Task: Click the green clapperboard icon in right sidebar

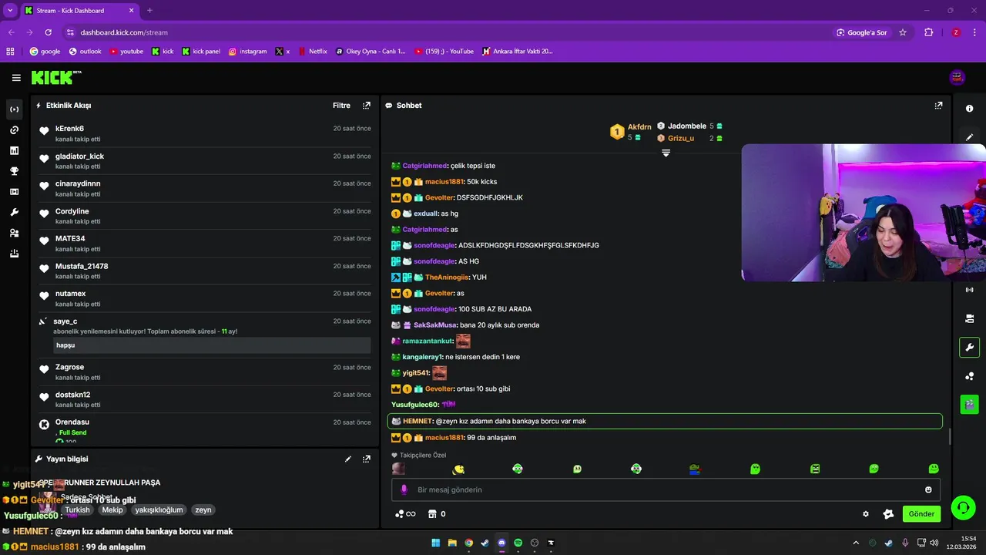Action: click(969, 404)
